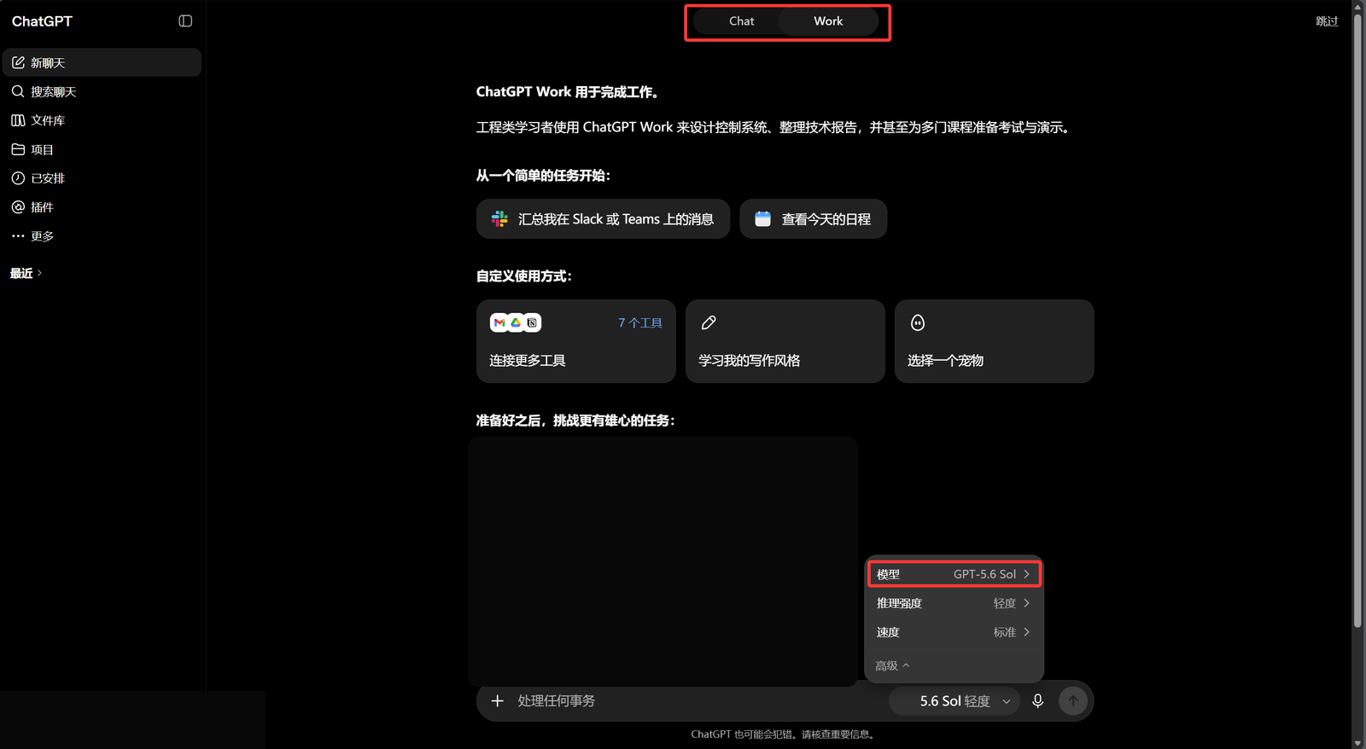Click the 连接更多工具 card
Viewport: 1366px width, 749px height.
576,341
